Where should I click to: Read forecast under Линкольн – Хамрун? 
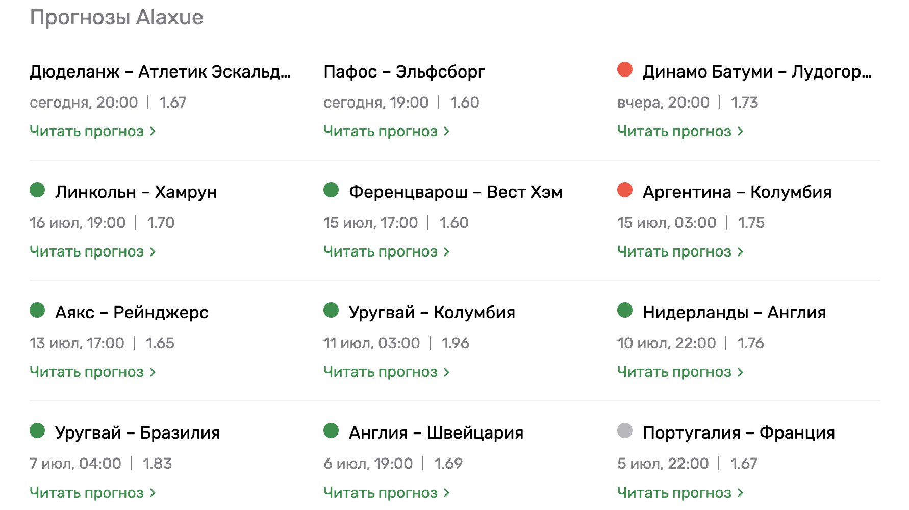(x=87, y=251)
